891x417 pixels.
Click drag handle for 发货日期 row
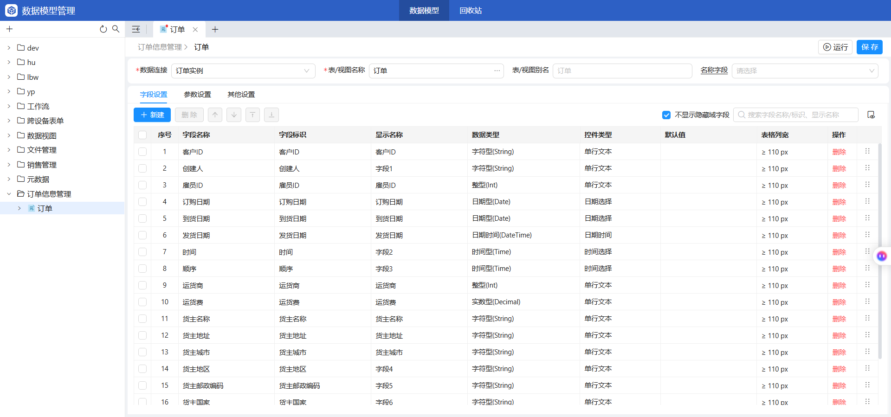[x=867, y=235]
